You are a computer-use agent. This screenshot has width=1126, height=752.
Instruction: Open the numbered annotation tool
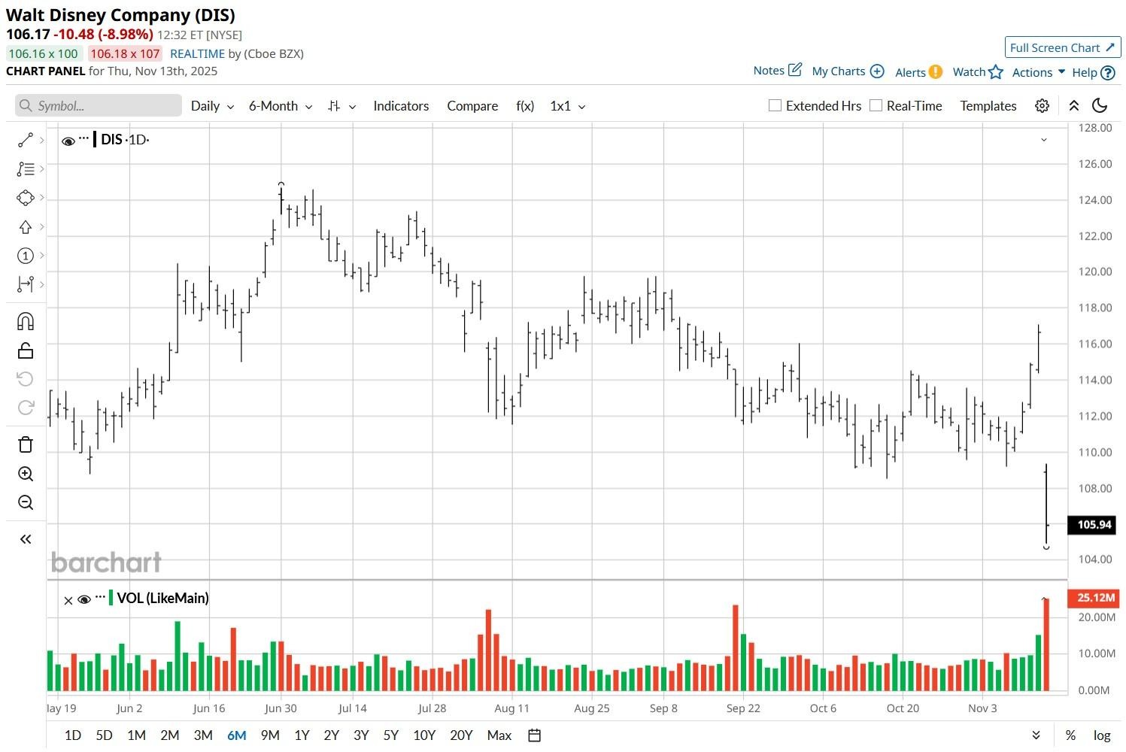25,256
